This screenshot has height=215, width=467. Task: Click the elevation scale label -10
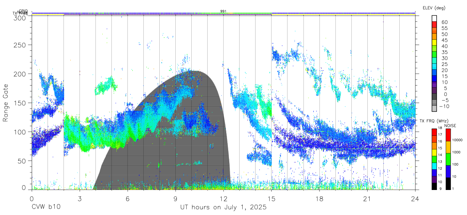coord(443,106)
